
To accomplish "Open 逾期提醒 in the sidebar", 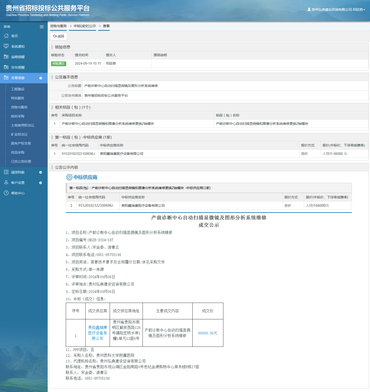I will 18,57.
